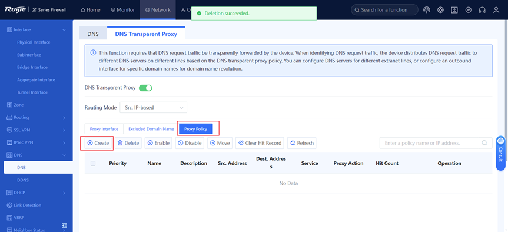Collapse sidebar using the fold icon

(x=65, y=225)
